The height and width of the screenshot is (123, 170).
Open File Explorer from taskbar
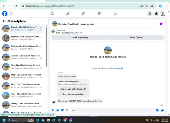(48, 120)
